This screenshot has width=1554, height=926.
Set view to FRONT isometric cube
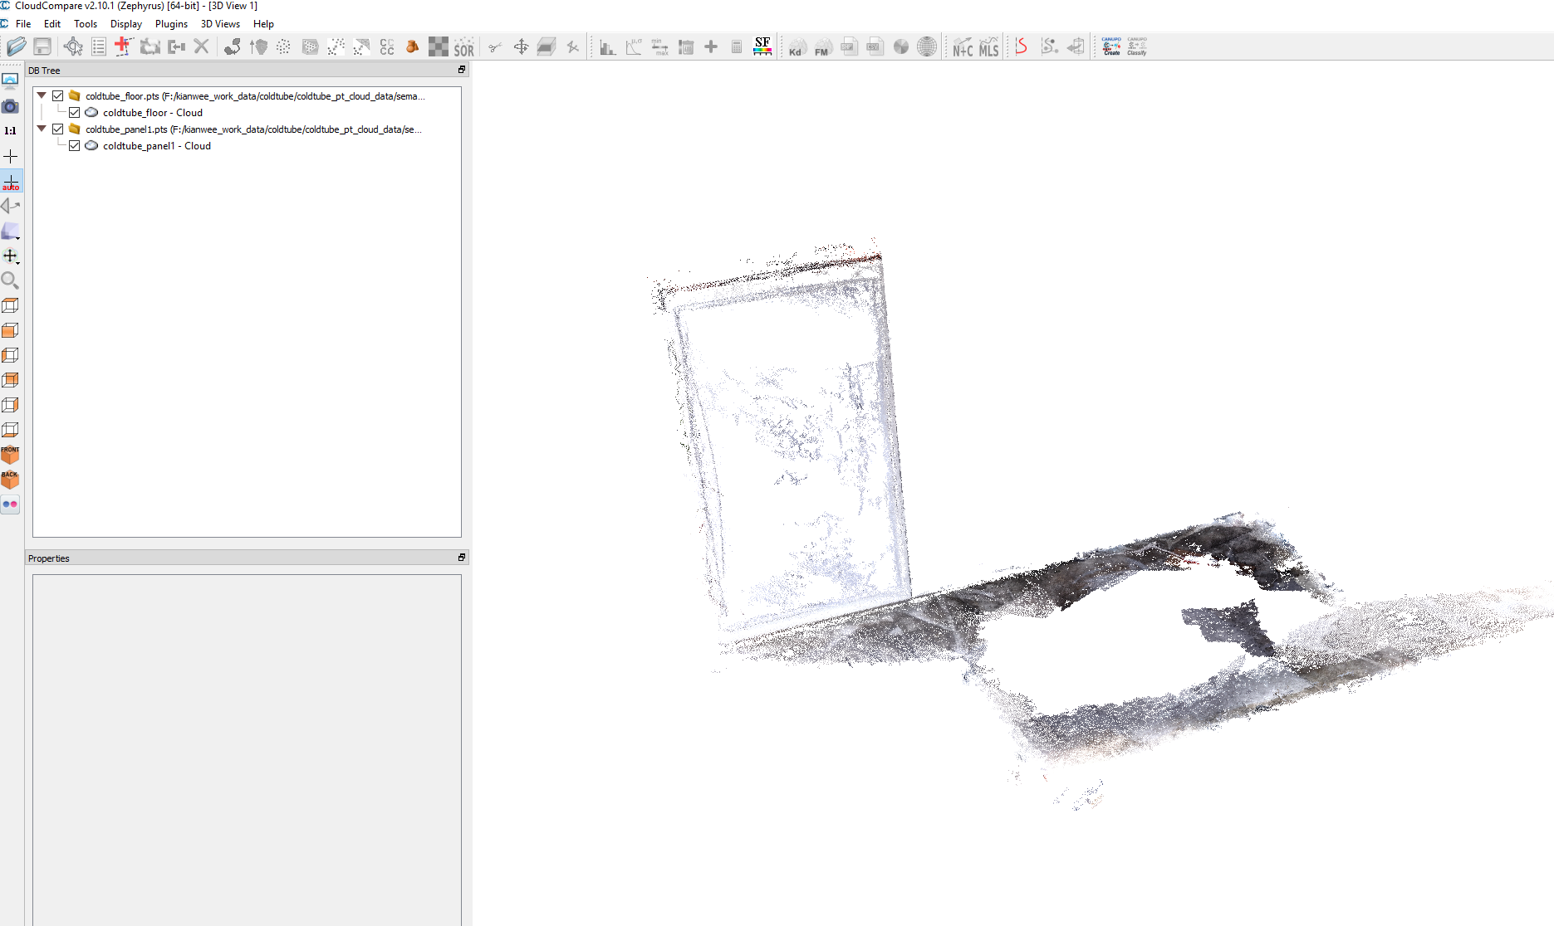10,455
